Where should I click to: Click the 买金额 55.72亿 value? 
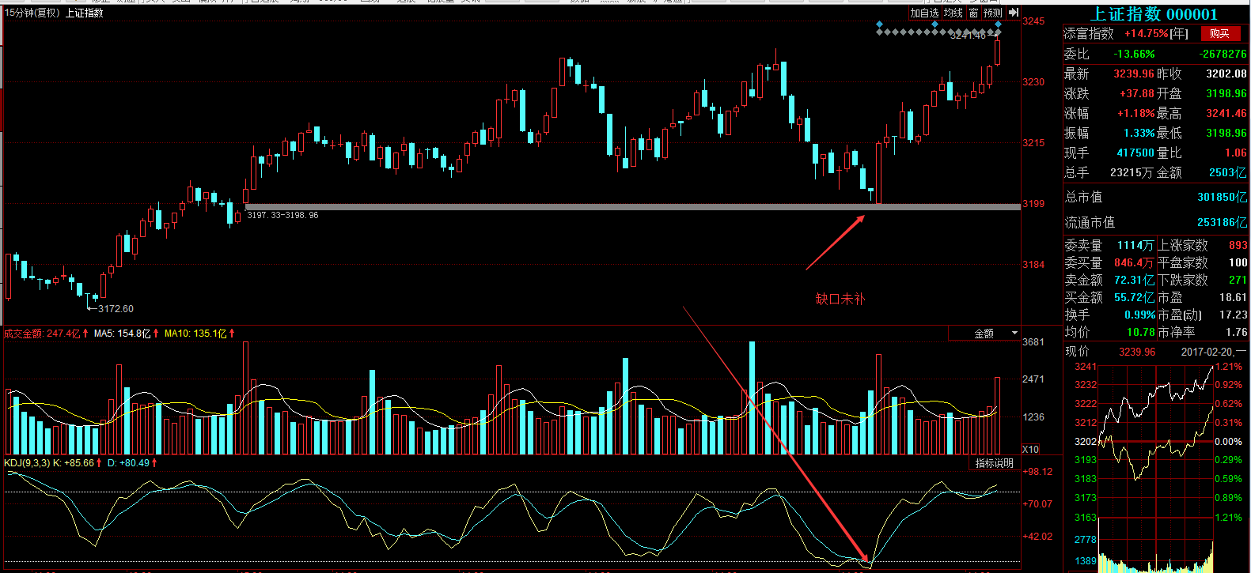coord(1134,297)
